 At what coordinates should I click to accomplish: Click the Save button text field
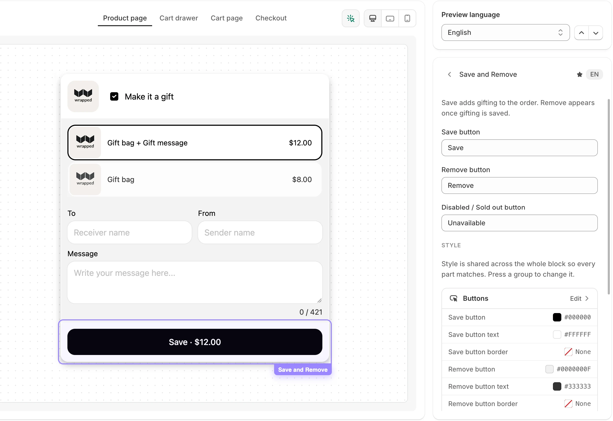[x=520, y=148]
